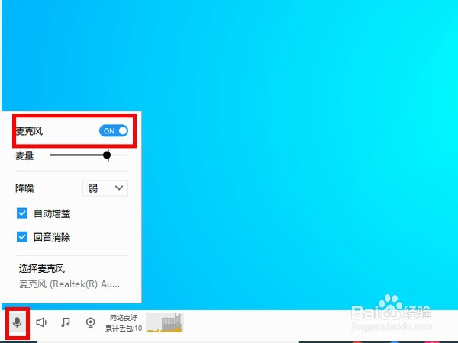Select the 麦克风 (Realtek(R) Au... device
Viewport: 458px width, 343px height.
click(69, 284)
